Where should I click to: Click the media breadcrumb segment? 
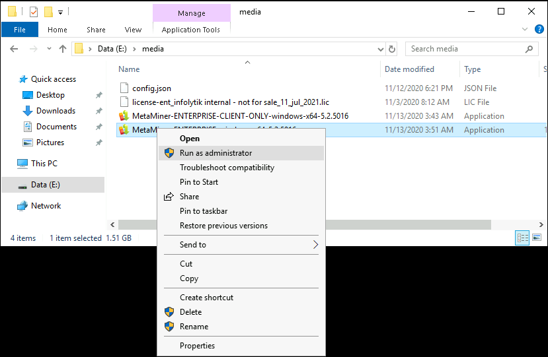coord(153,49)
